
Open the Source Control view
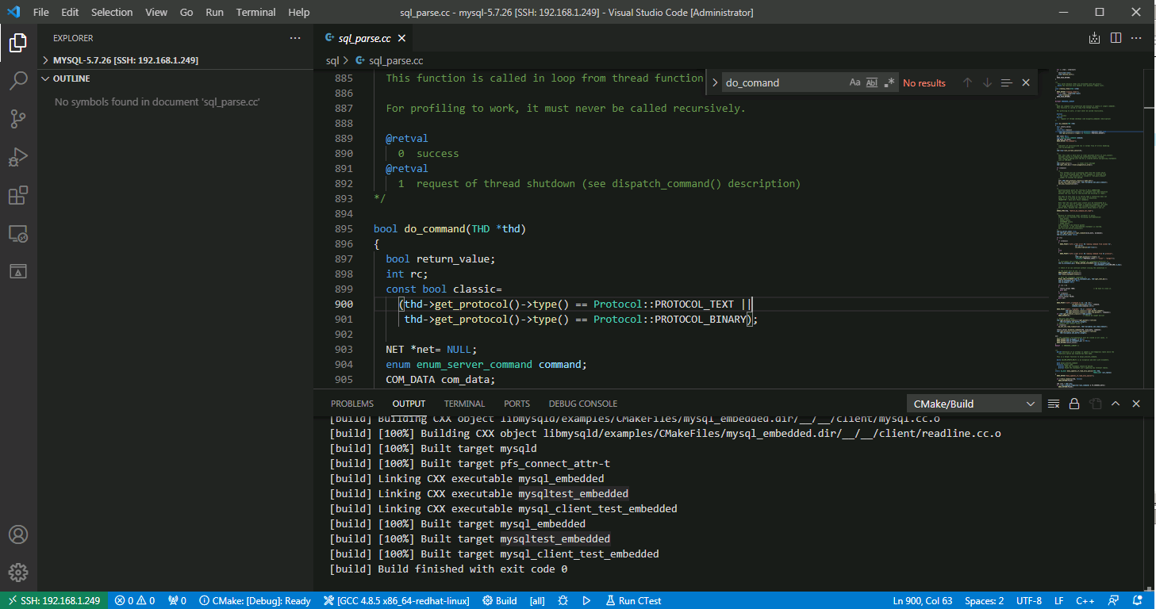(x=18, y=119)
